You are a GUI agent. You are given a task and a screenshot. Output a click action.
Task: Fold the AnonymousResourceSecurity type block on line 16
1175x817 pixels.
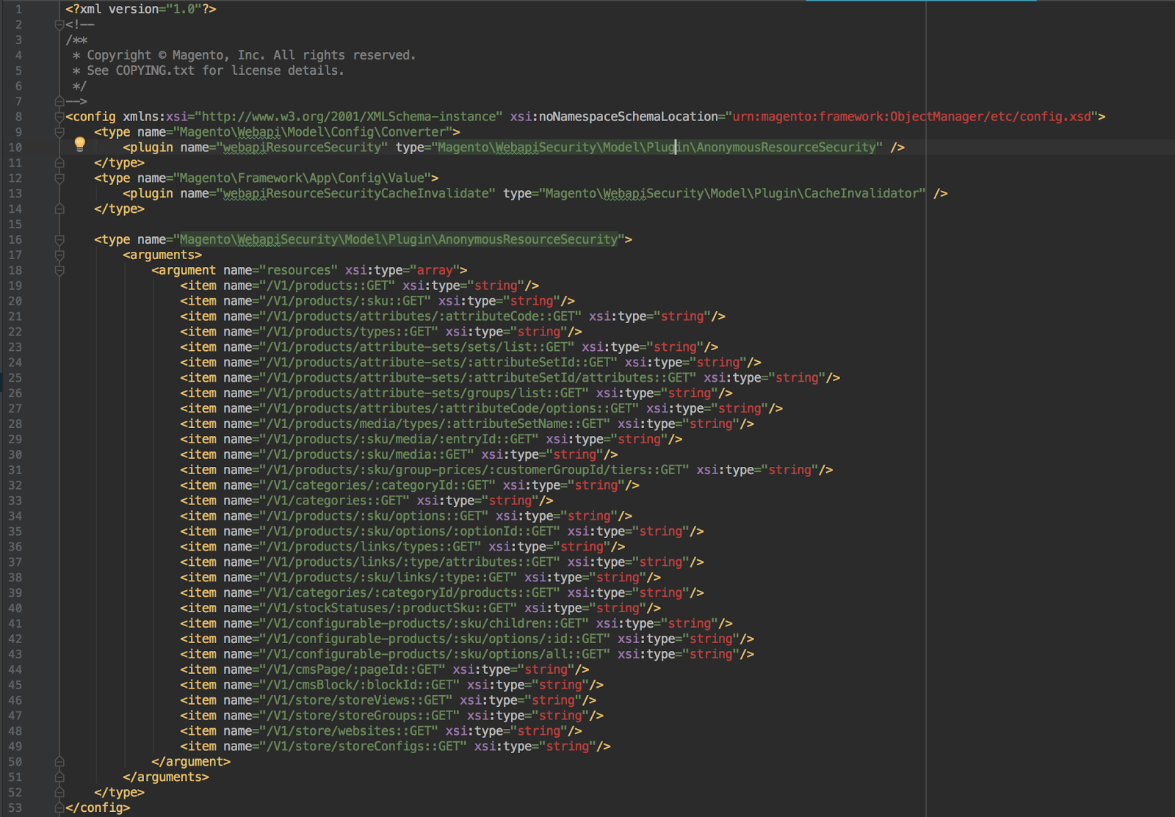[x=59, y=240]
